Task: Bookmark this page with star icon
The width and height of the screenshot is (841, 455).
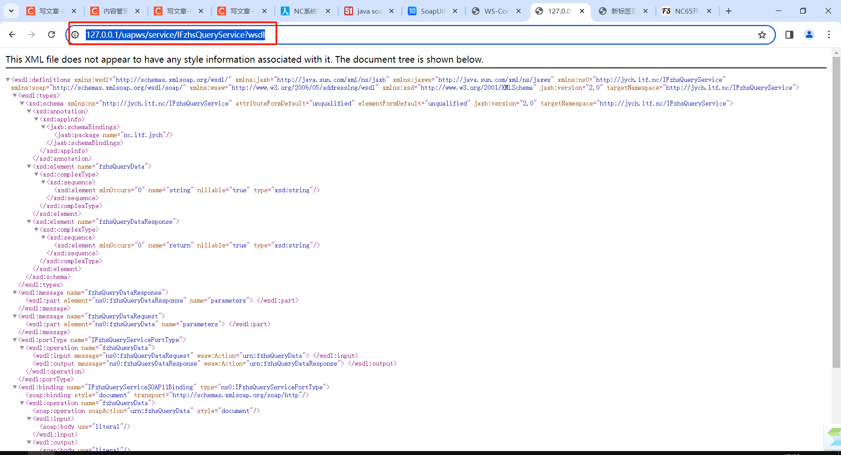Action: pyautogui.click(x=762, y=35)
